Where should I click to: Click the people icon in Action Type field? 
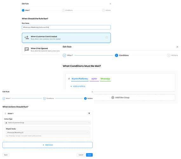6,122
